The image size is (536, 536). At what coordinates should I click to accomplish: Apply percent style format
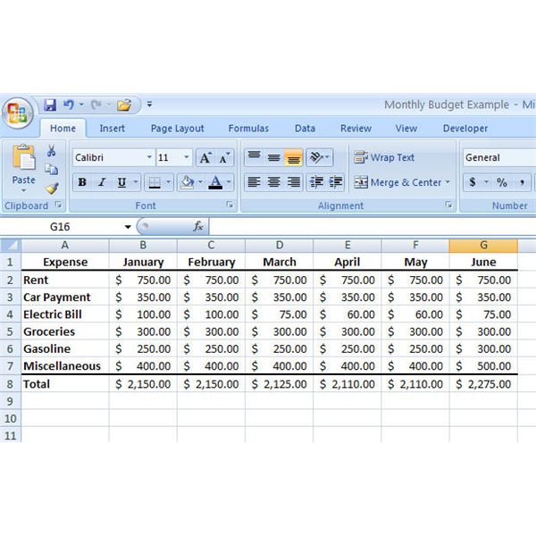tap(502, 182)
